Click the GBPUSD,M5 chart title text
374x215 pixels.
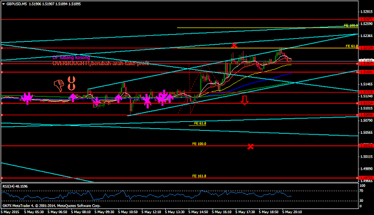click(x=17, y=4)
